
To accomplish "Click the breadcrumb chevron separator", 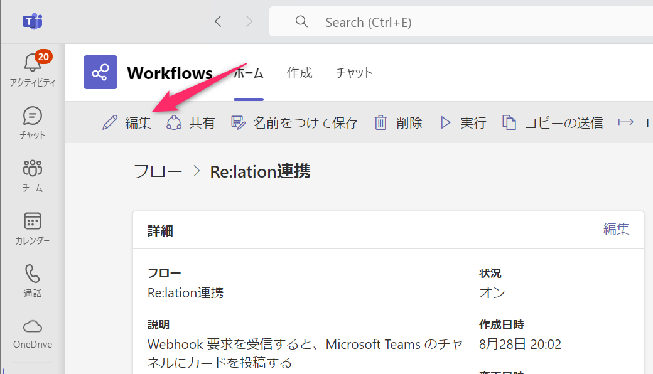I will point(197,171).
